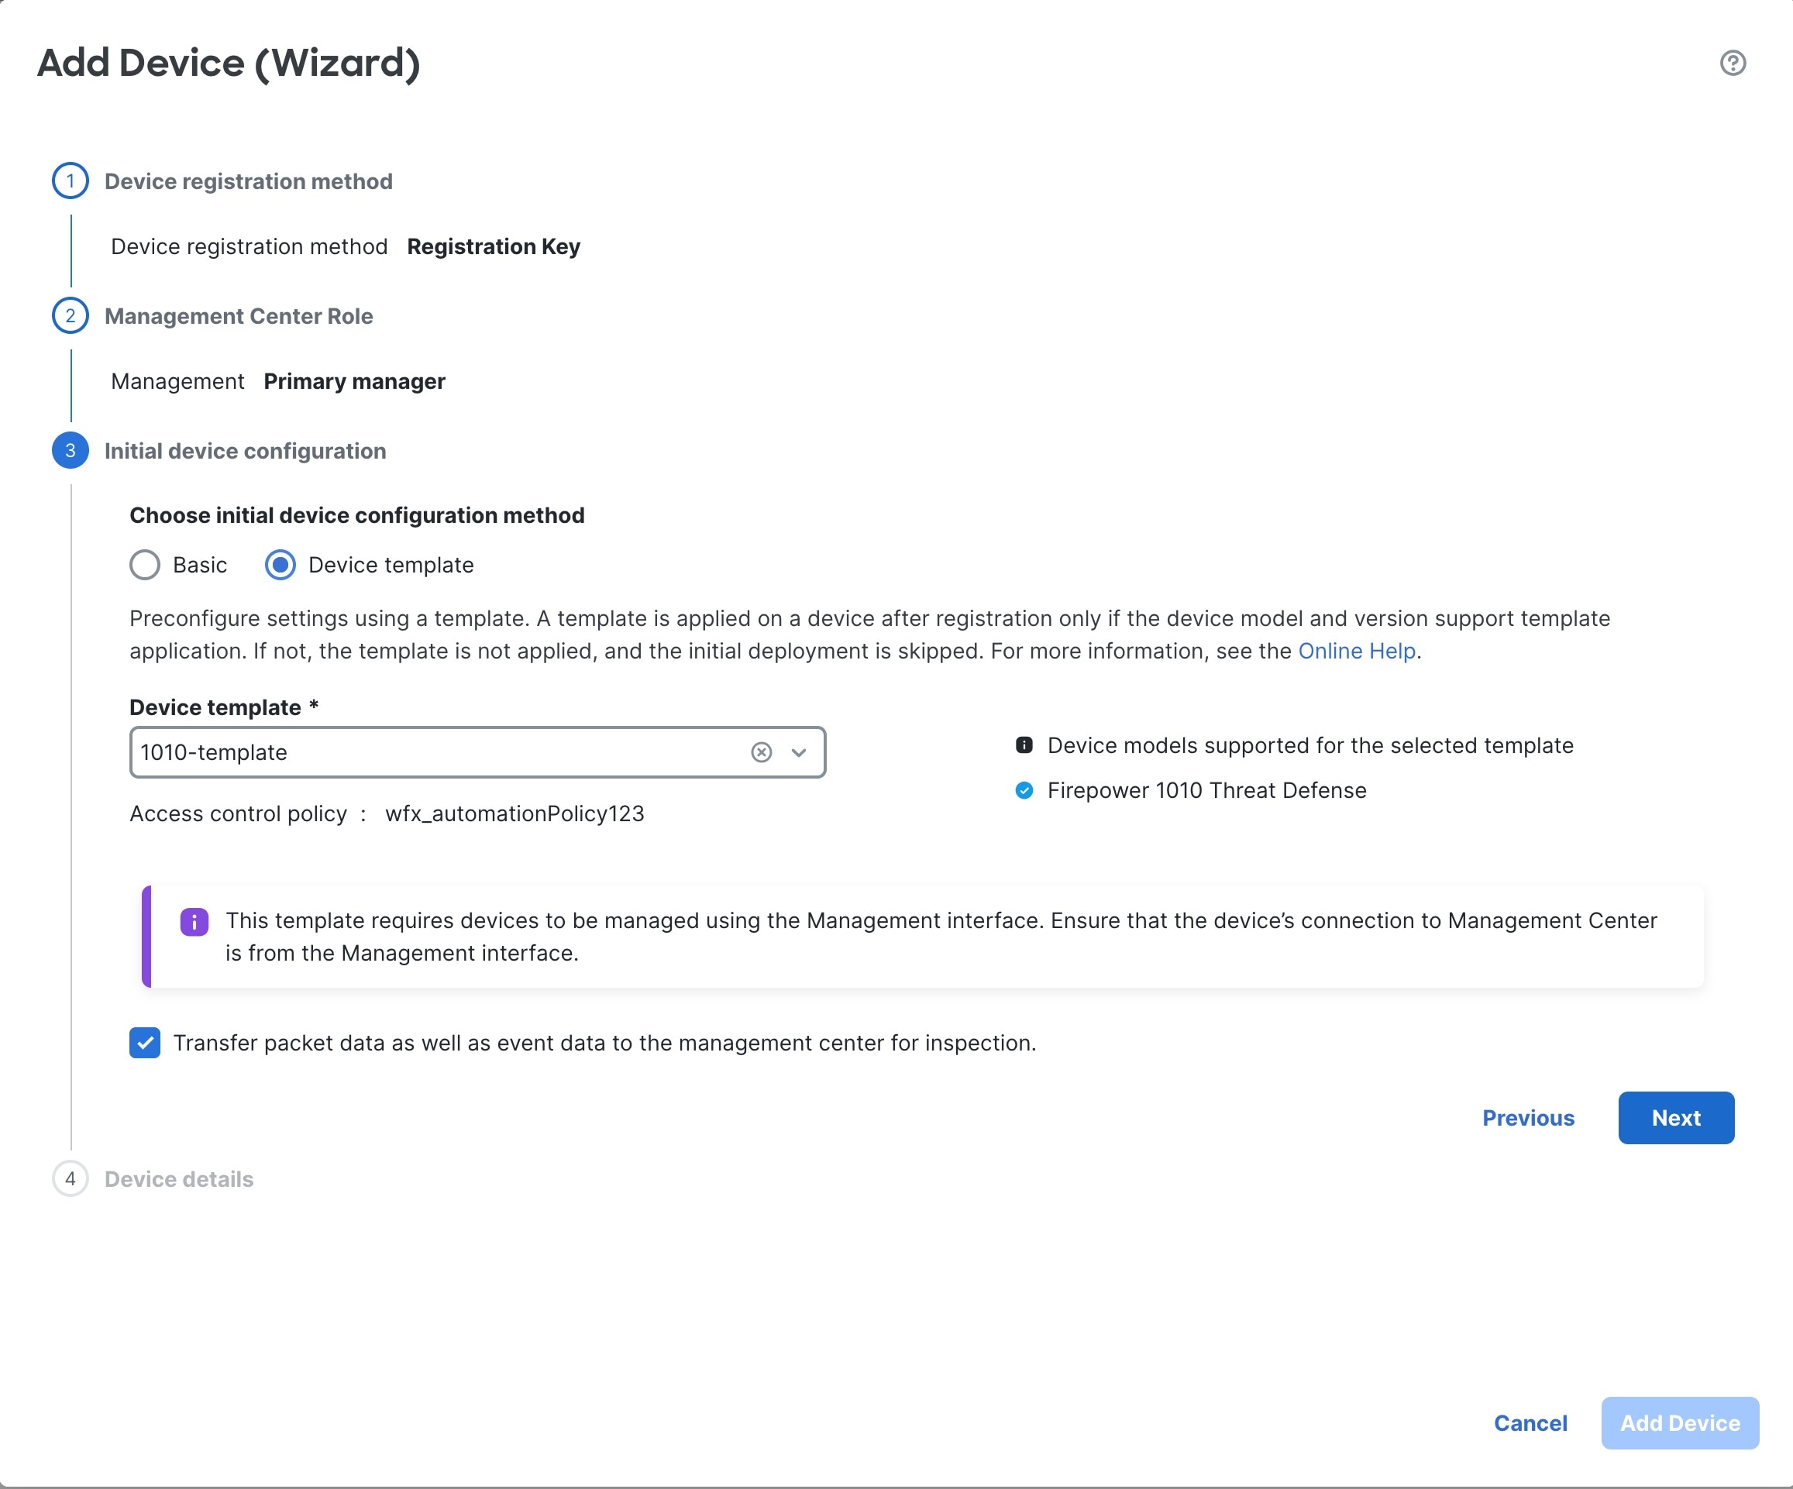Clear the selected 1010-template value
The image size is (1793, 1489).
762,752
